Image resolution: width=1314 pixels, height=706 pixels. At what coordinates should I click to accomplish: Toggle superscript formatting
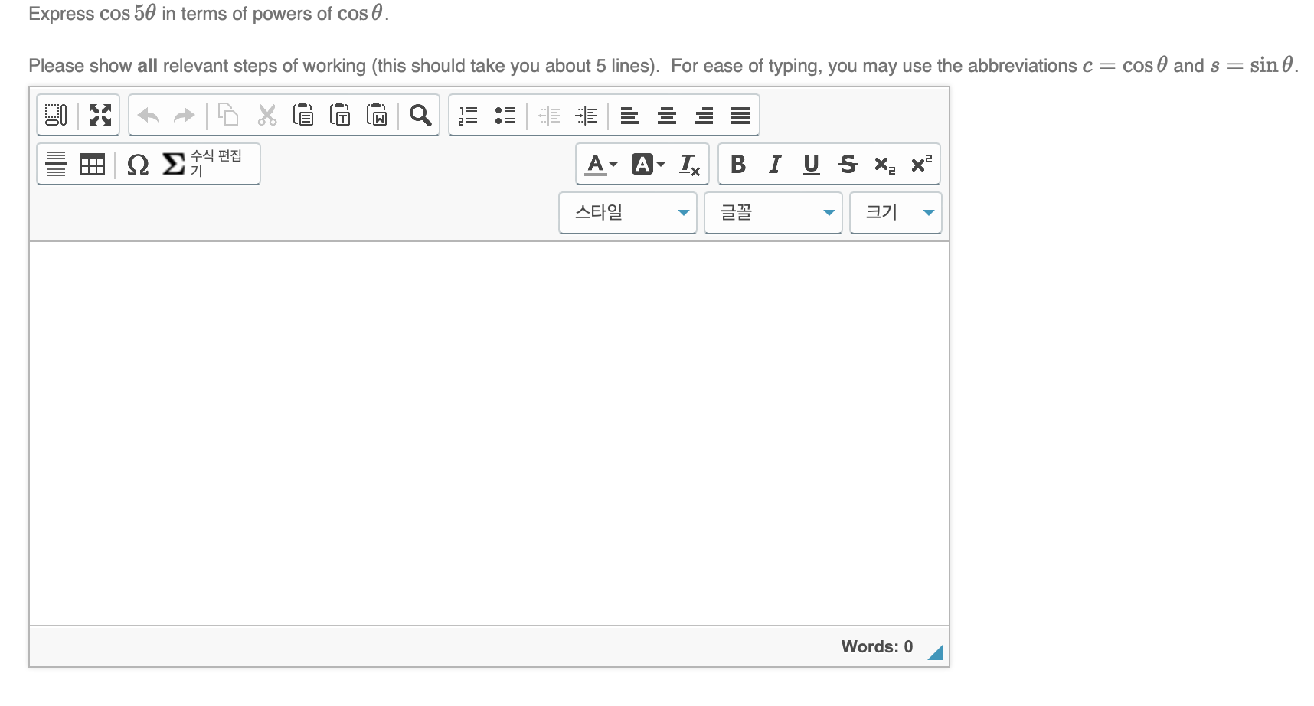pyautogui.click(x=922, y=164)
